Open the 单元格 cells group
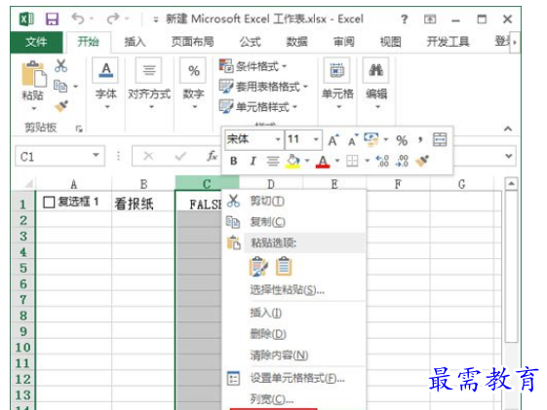This screenshot has width=547, height=410. tap(337, 84)
